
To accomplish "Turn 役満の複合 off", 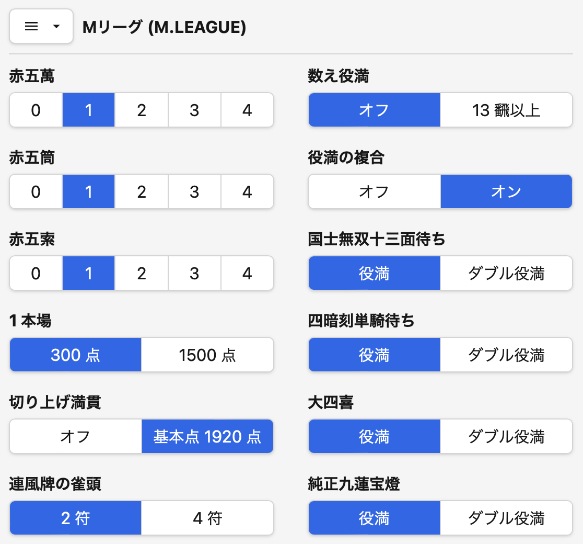I will coord(374,192).
